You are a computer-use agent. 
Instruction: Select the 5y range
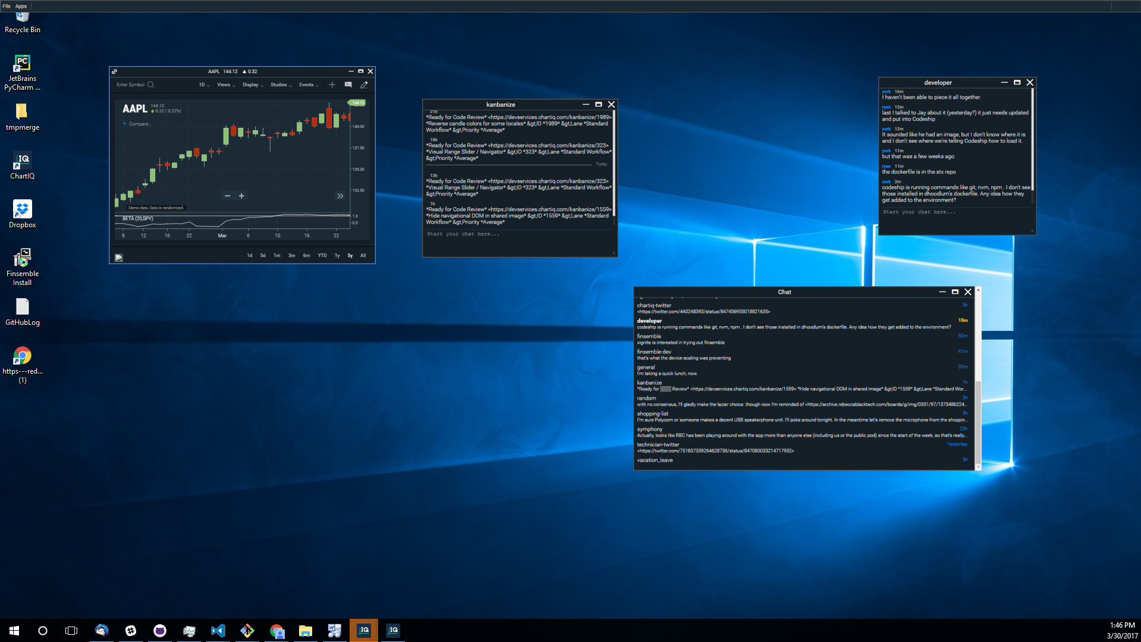[350, 255]
